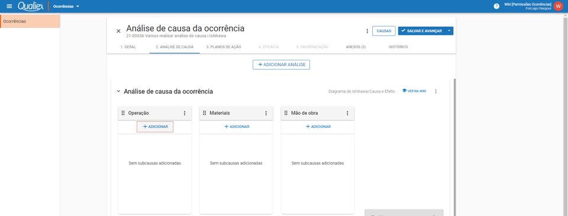
Task: Click the drag handle of Materiais card
Action: [x=204, y=113]
